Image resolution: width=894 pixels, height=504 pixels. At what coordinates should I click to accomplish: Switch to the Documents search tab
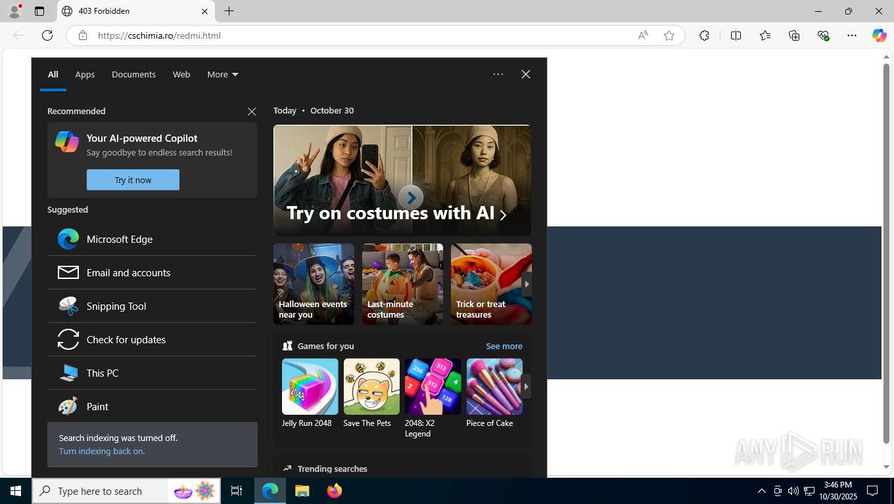tap(133, 74)
